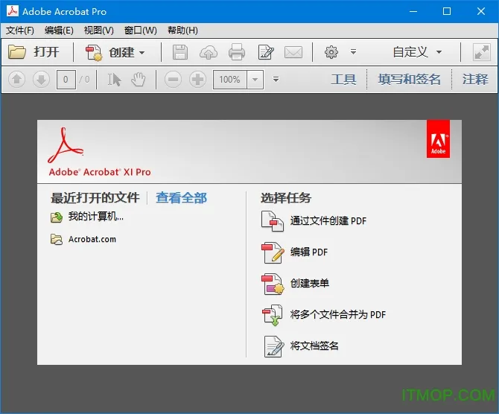The image size is (499, 414).
Task: Maximize the Adobe Acrobat Pro window
Action: pos(447,11)
